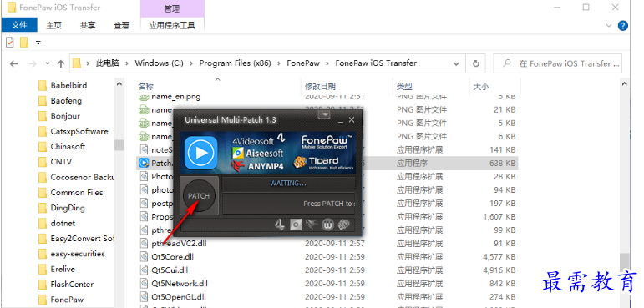Select the Qt5Core.dll file
This screenshot has height=308, width=644.
tap(173, 257)
